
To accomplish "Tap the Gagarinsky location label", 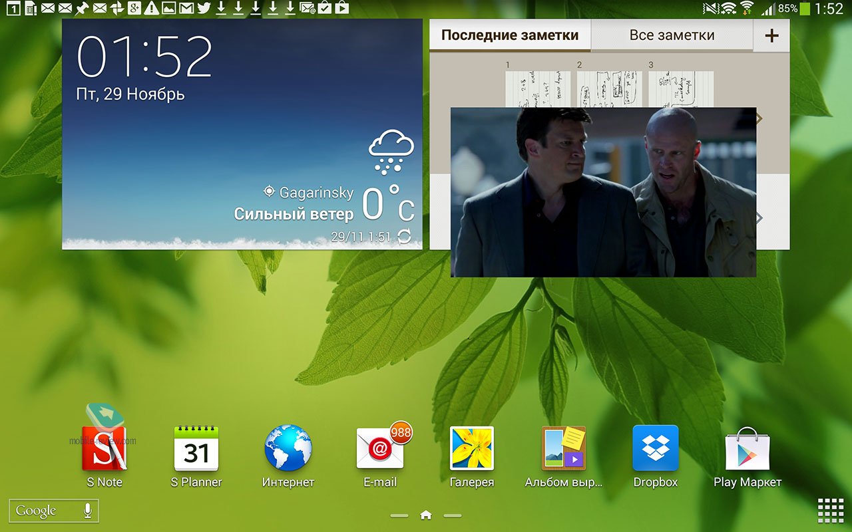I will coord(317,193).
